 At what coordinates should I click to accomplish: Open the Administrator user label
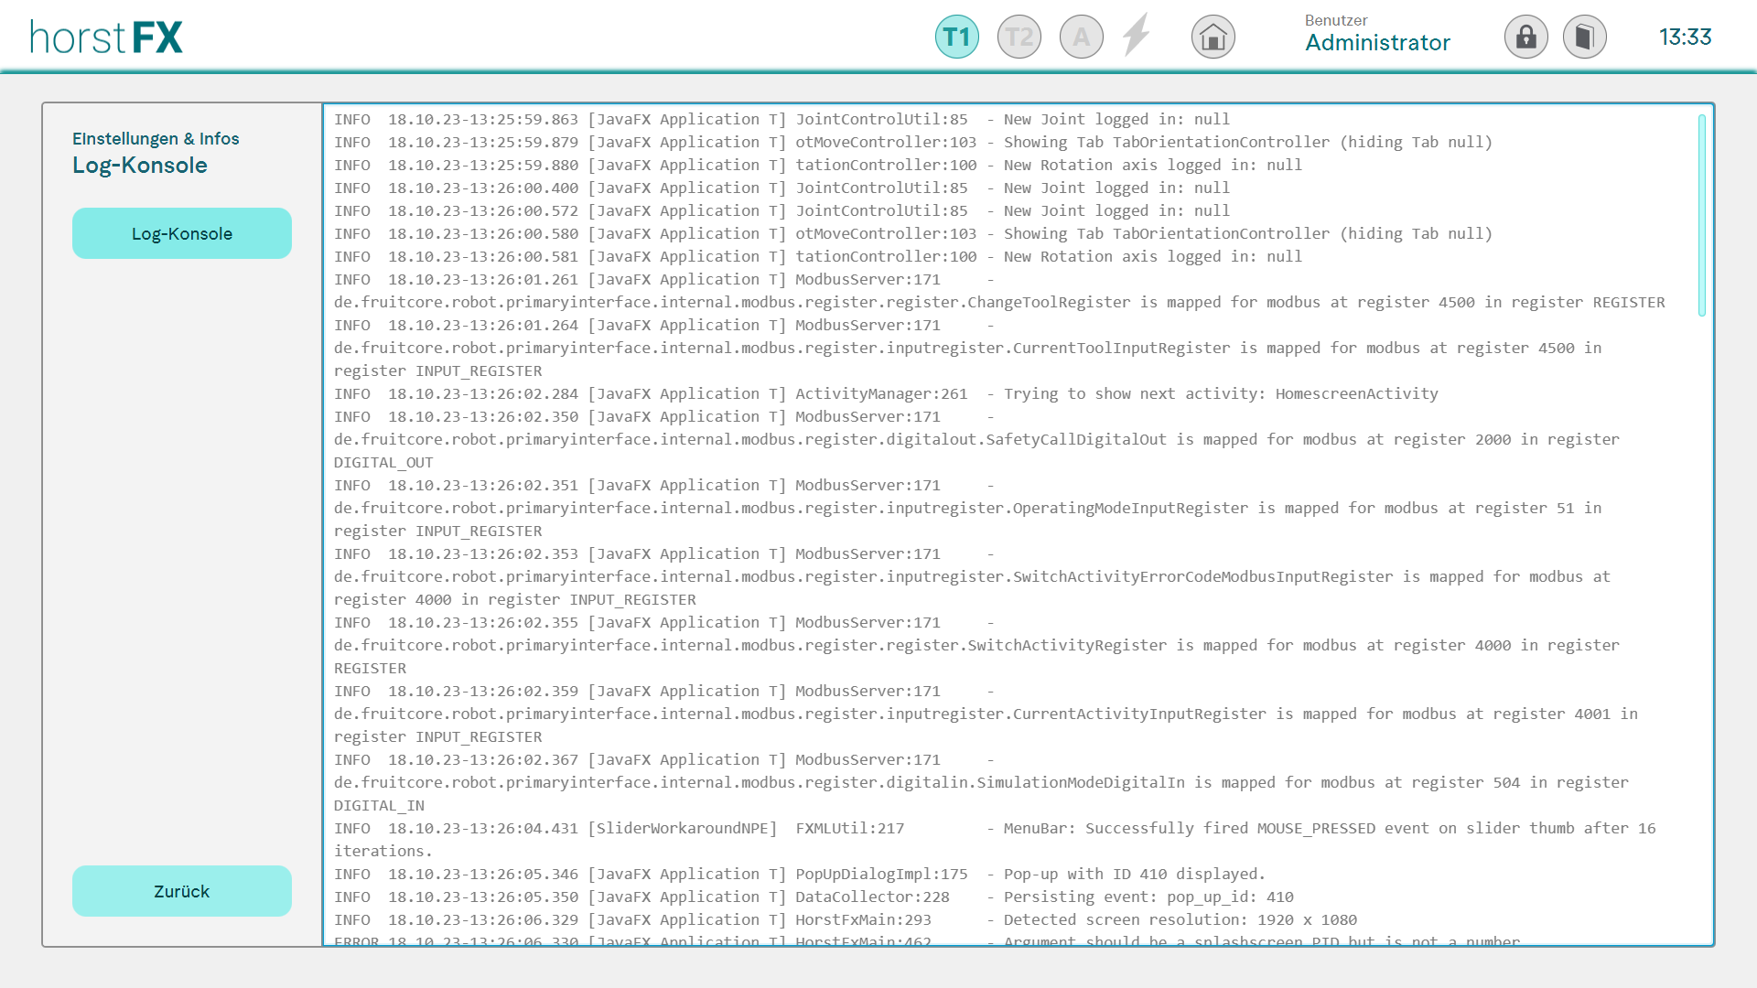pyautogui.click(x=1376, y=43)
